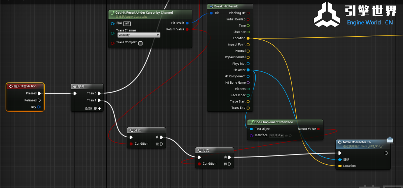The image size is (403, 188).
Task: Click the Then 1 execution pin on the sequence node
Action: (x=99, y=100)
